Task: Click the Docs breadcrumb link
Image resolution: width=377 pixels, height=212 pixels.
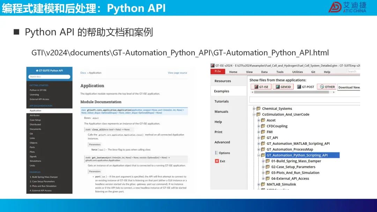Action: click(x=83, y=73)
